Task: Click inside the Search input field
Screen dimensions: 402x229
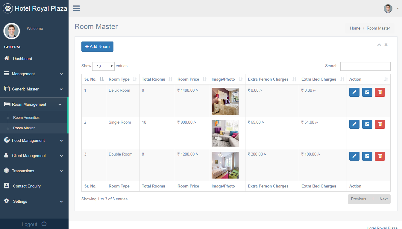Action: pyautogui.click(x=365, y=66)
